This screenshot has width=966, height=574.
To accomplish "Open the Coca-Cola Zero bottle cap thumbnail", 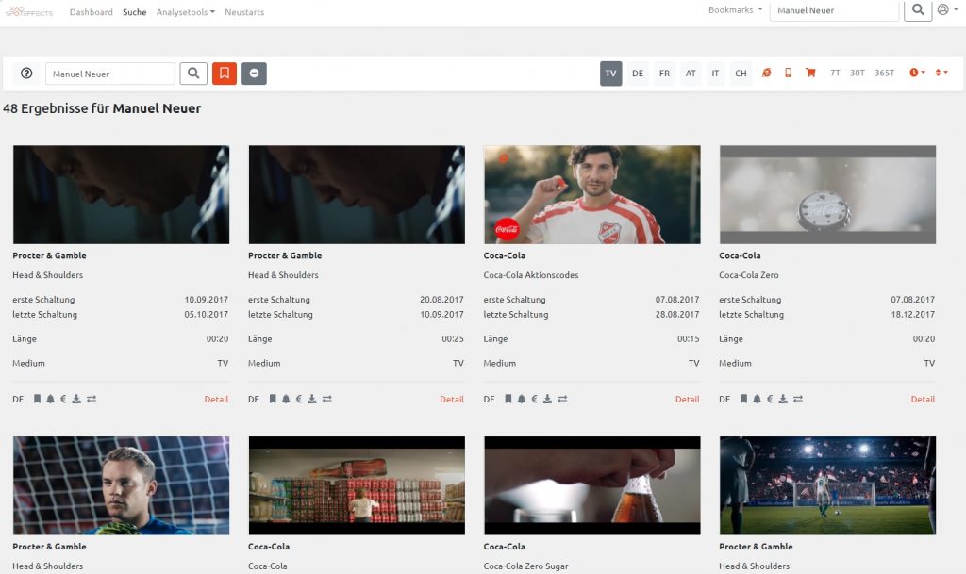I will (x=827, y=194).
